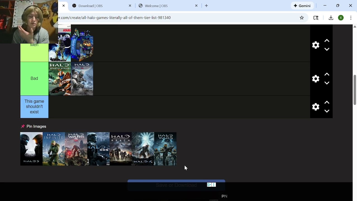Bookmark this page with the star icon
Viewport: 357px width, 201px height.
coord(302,18)
